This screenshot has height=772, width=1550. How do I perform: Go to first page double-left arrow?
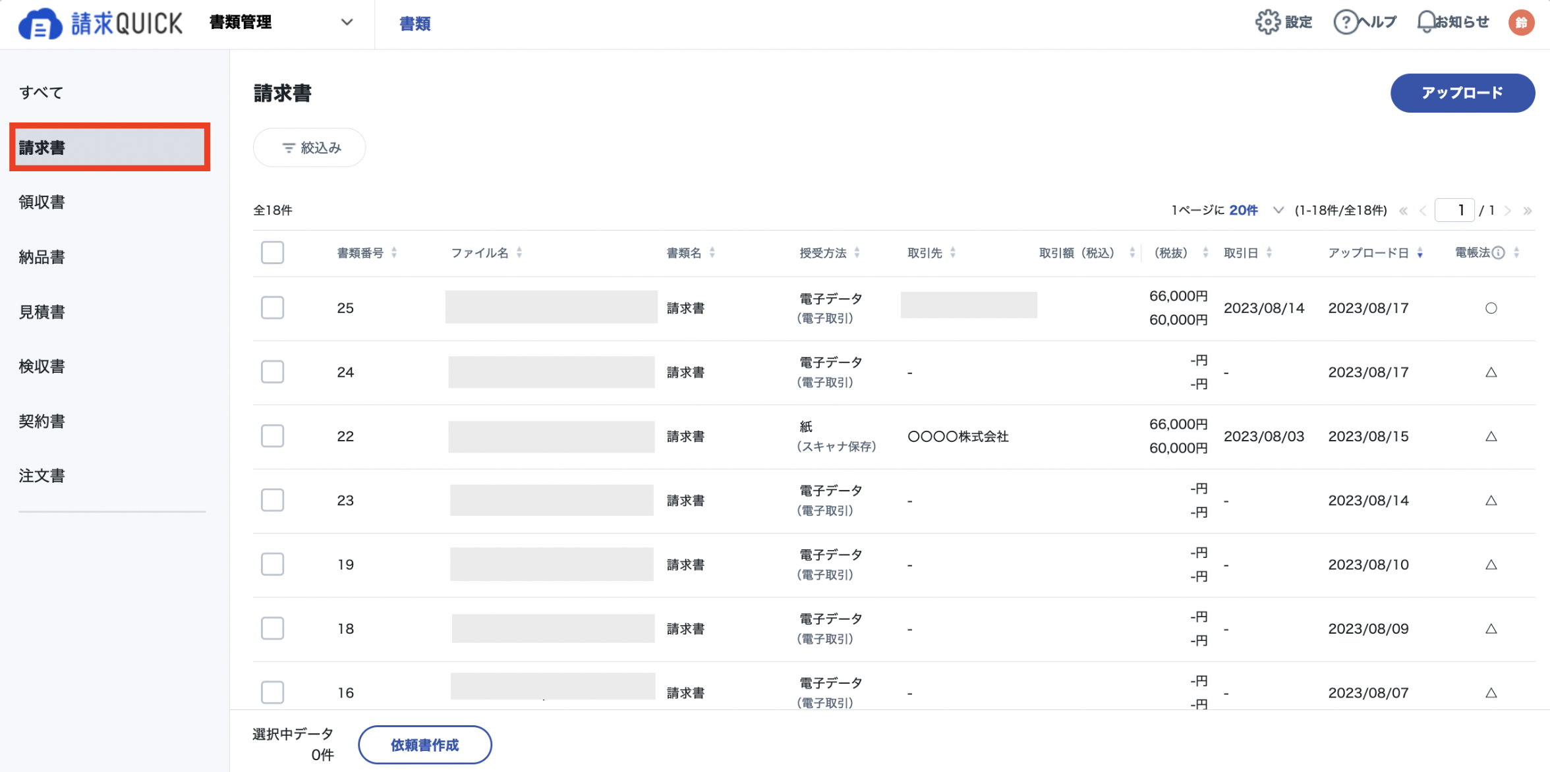point(1403,211)
